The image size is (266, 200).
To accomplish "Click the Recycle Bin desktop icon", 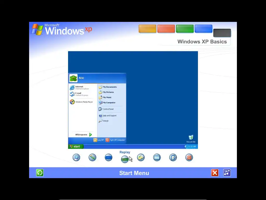I will [191, 139].
